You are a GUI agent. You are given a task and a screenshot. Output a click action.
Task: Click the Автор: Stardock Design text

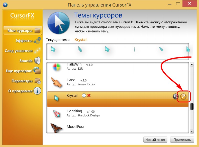click(x=83, y=115)
